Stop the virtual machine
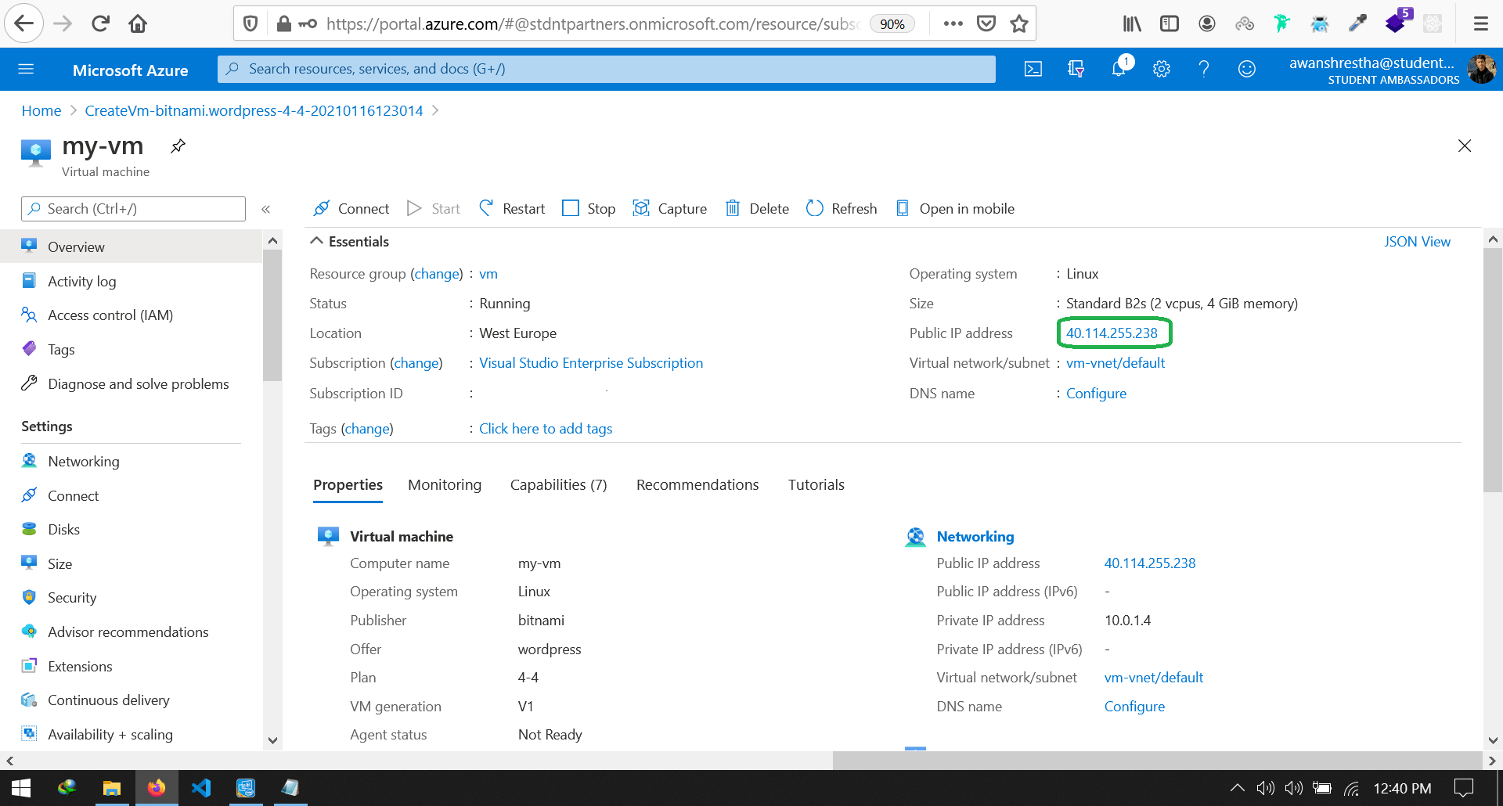 (x=588, y=208)
